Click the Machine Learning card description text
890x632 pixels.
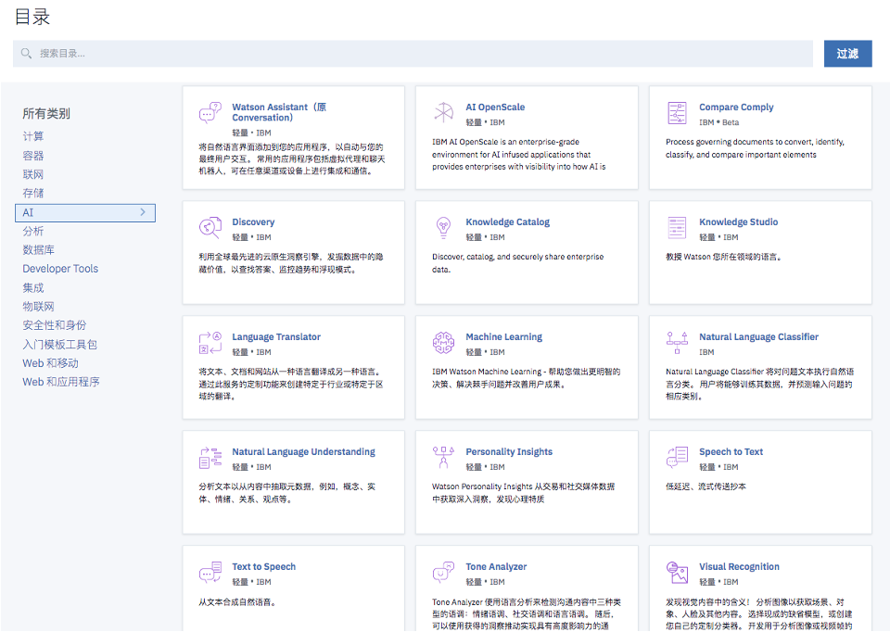(x=527, y=378)
